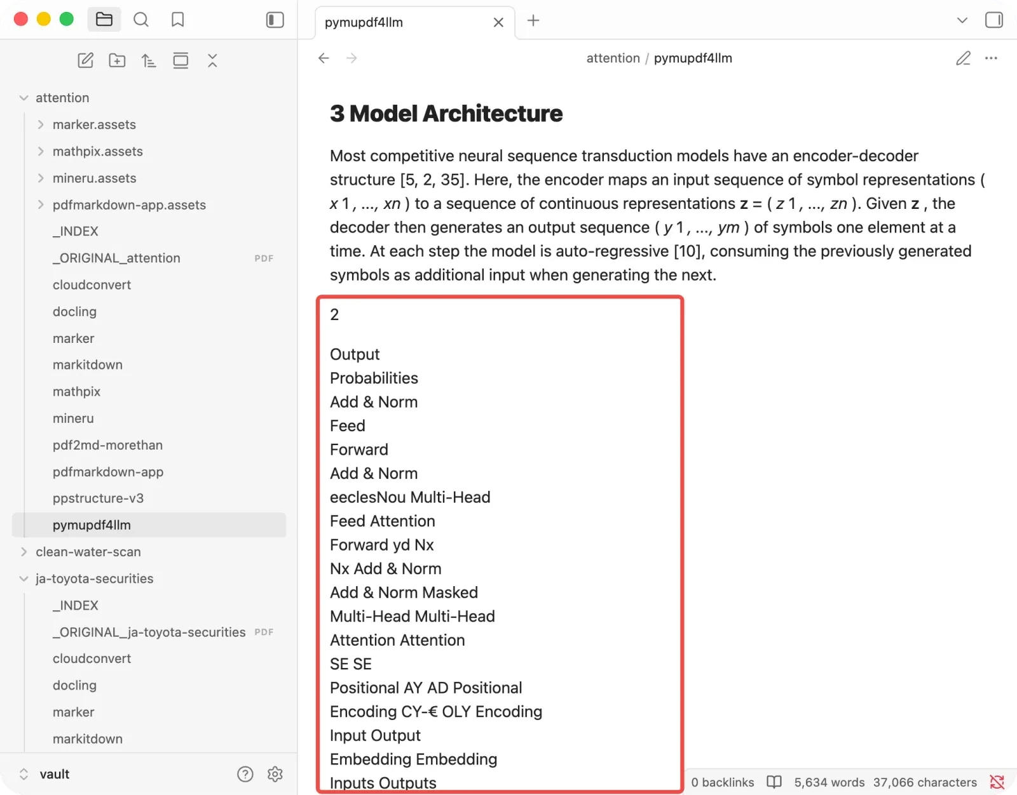Viewport: 1017px width, 795px height.
Task: Create a new folder
Action: (117, 60)
